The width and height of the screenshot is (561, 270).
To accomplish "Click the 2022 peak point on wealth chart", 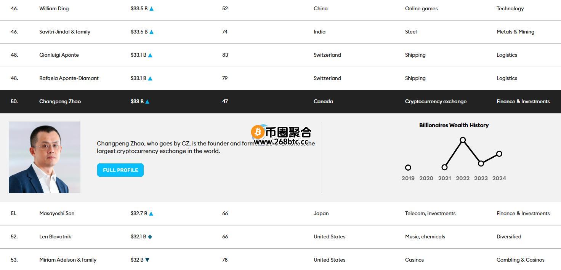I will (x=463, y=140).
